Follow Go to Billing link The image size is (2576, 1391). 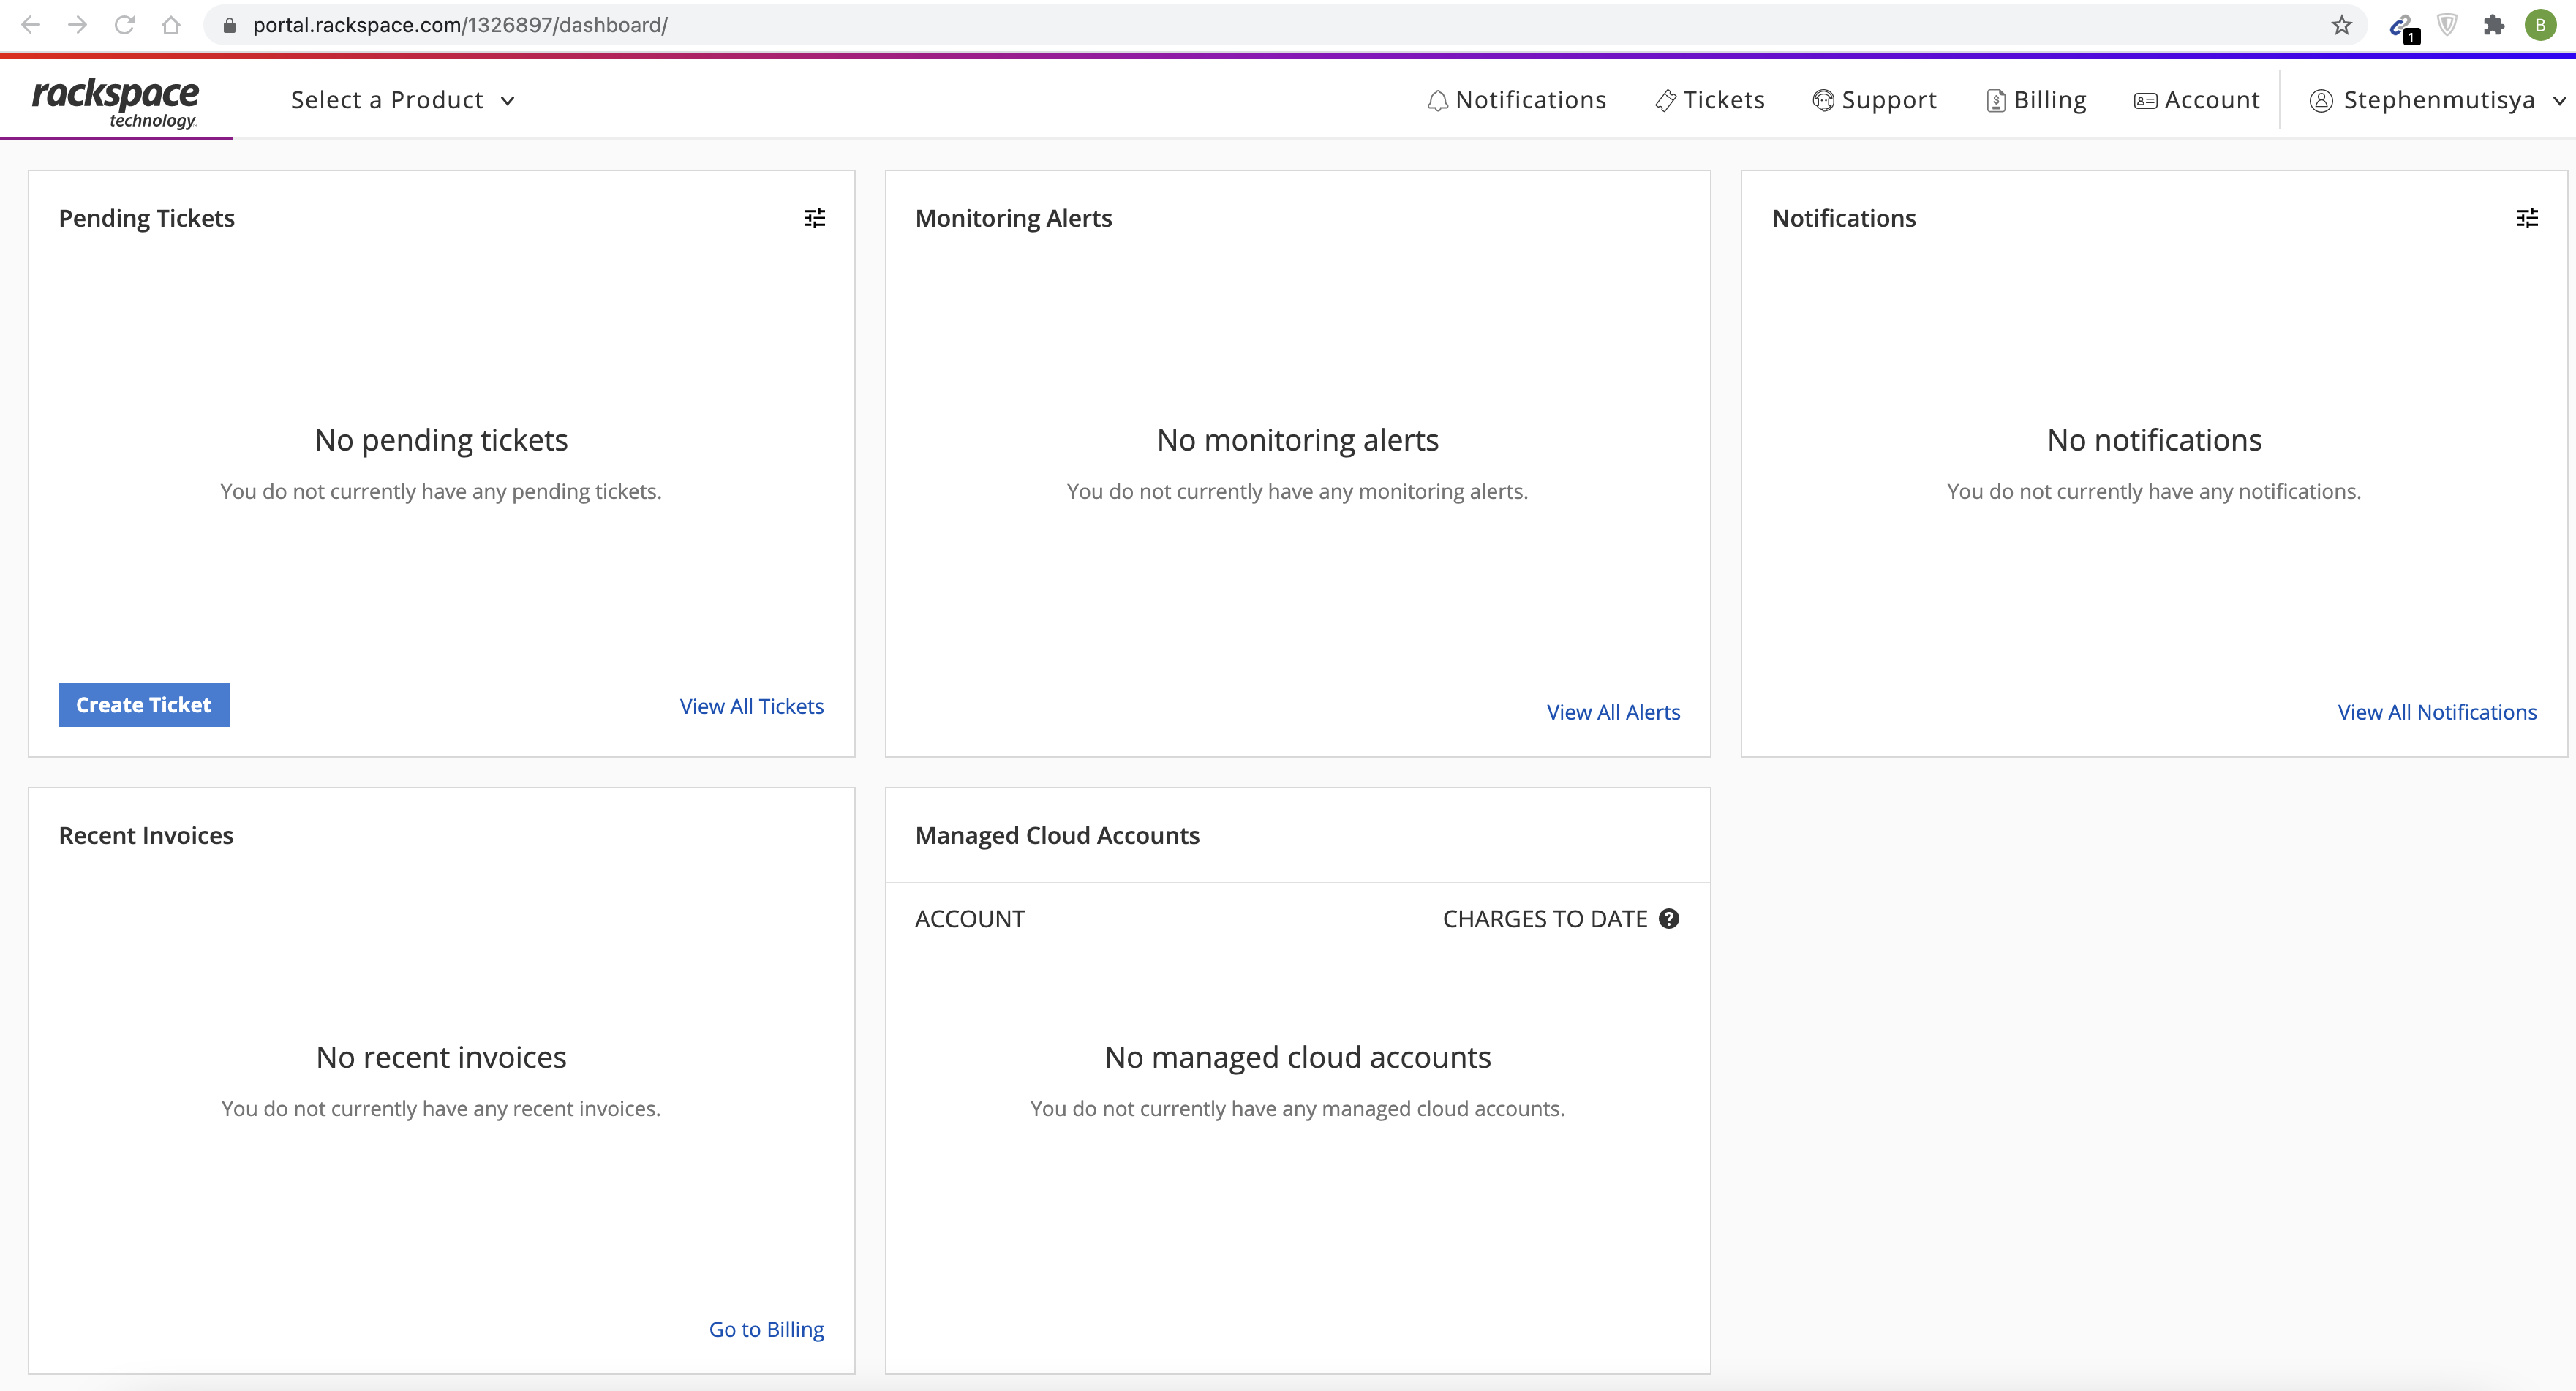(766, 1329)
